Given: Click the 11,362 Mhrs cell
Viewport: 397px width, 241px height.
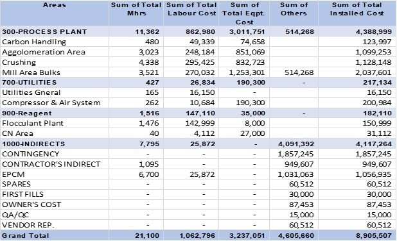Looking at the screenshot, I should [147, 32].
